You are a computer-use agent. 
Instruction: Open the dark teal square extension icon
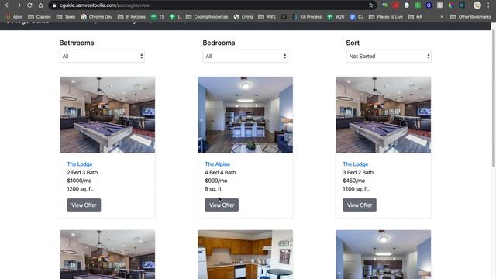[462, 5]
